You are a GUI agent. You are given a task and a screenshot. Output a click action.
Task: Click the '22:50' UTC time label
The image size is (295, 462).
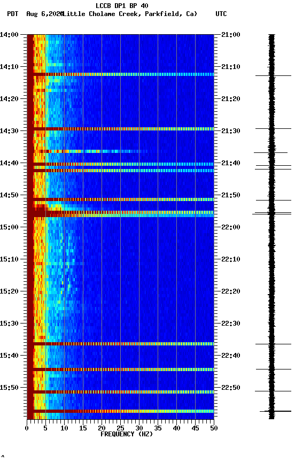[x=231, y=388]
